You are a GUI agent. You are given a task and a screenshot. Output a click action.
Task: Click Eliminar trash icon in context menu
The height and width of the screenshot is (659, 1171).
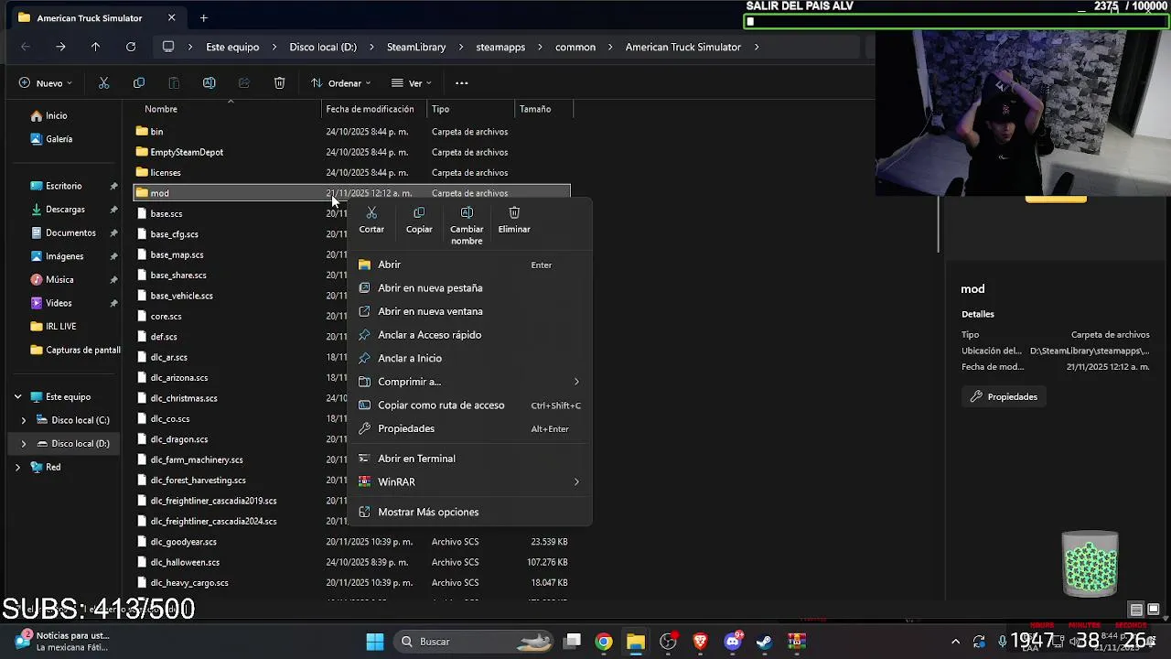(514, 212)
